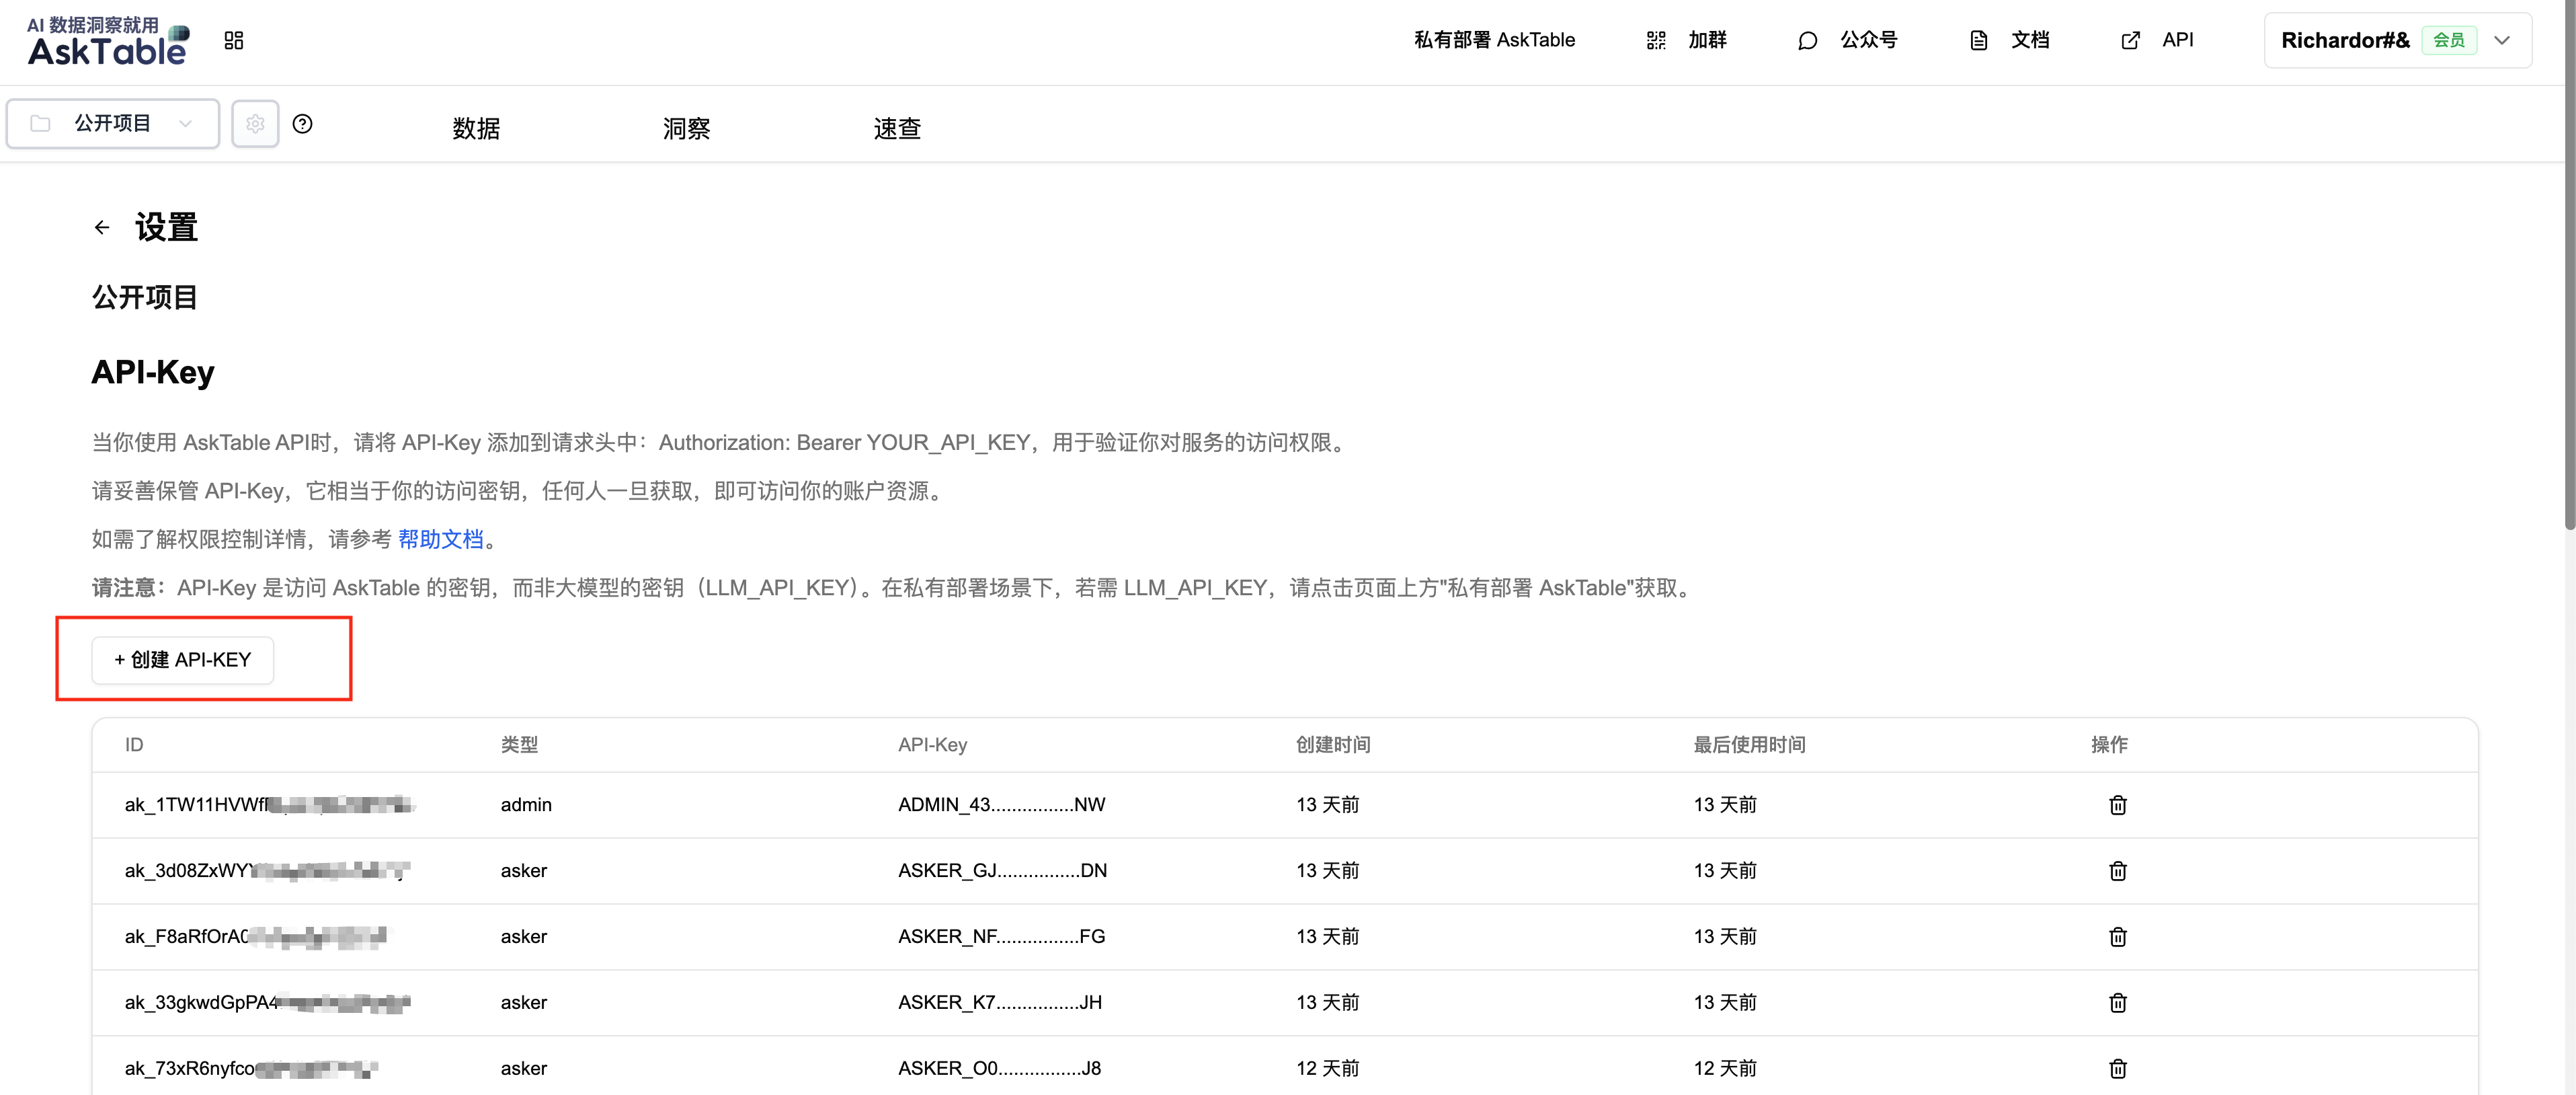
Task: Click the grid apps icon beside AskTable logo
Action: (234, 40)
